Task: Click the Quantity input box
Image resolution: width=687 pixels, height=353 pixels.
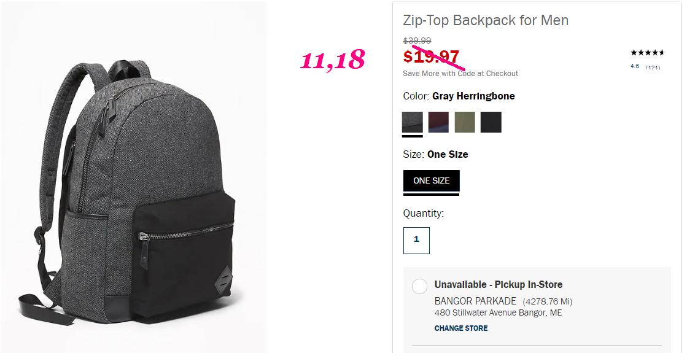Action: (416, 241)
